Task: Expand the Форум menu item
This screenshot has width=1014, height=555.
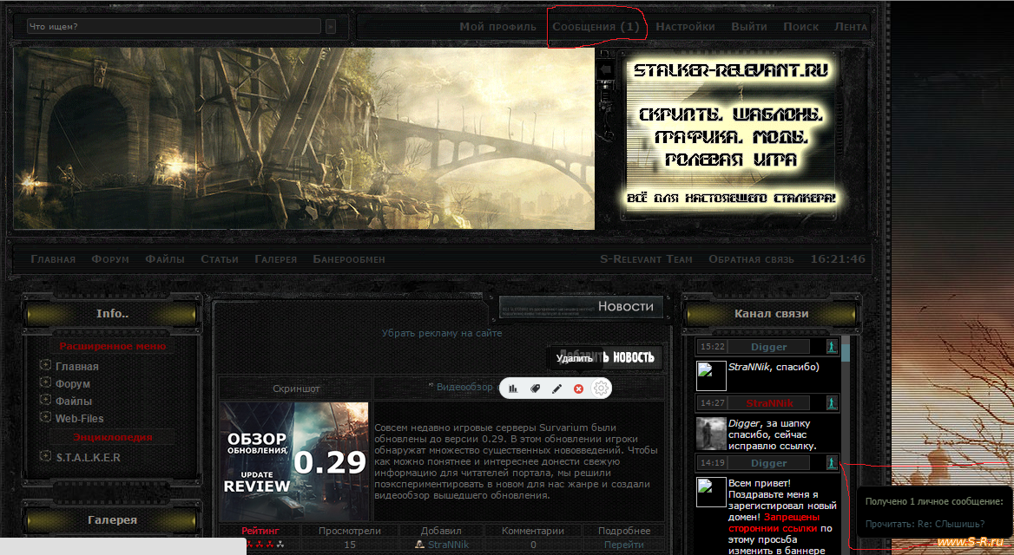Action: [x=44, y=382]
